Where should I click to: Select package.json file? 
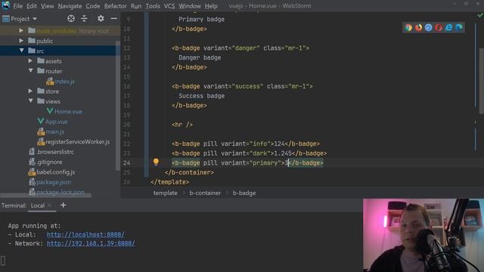pyautogui.click(x=54, y=182)
